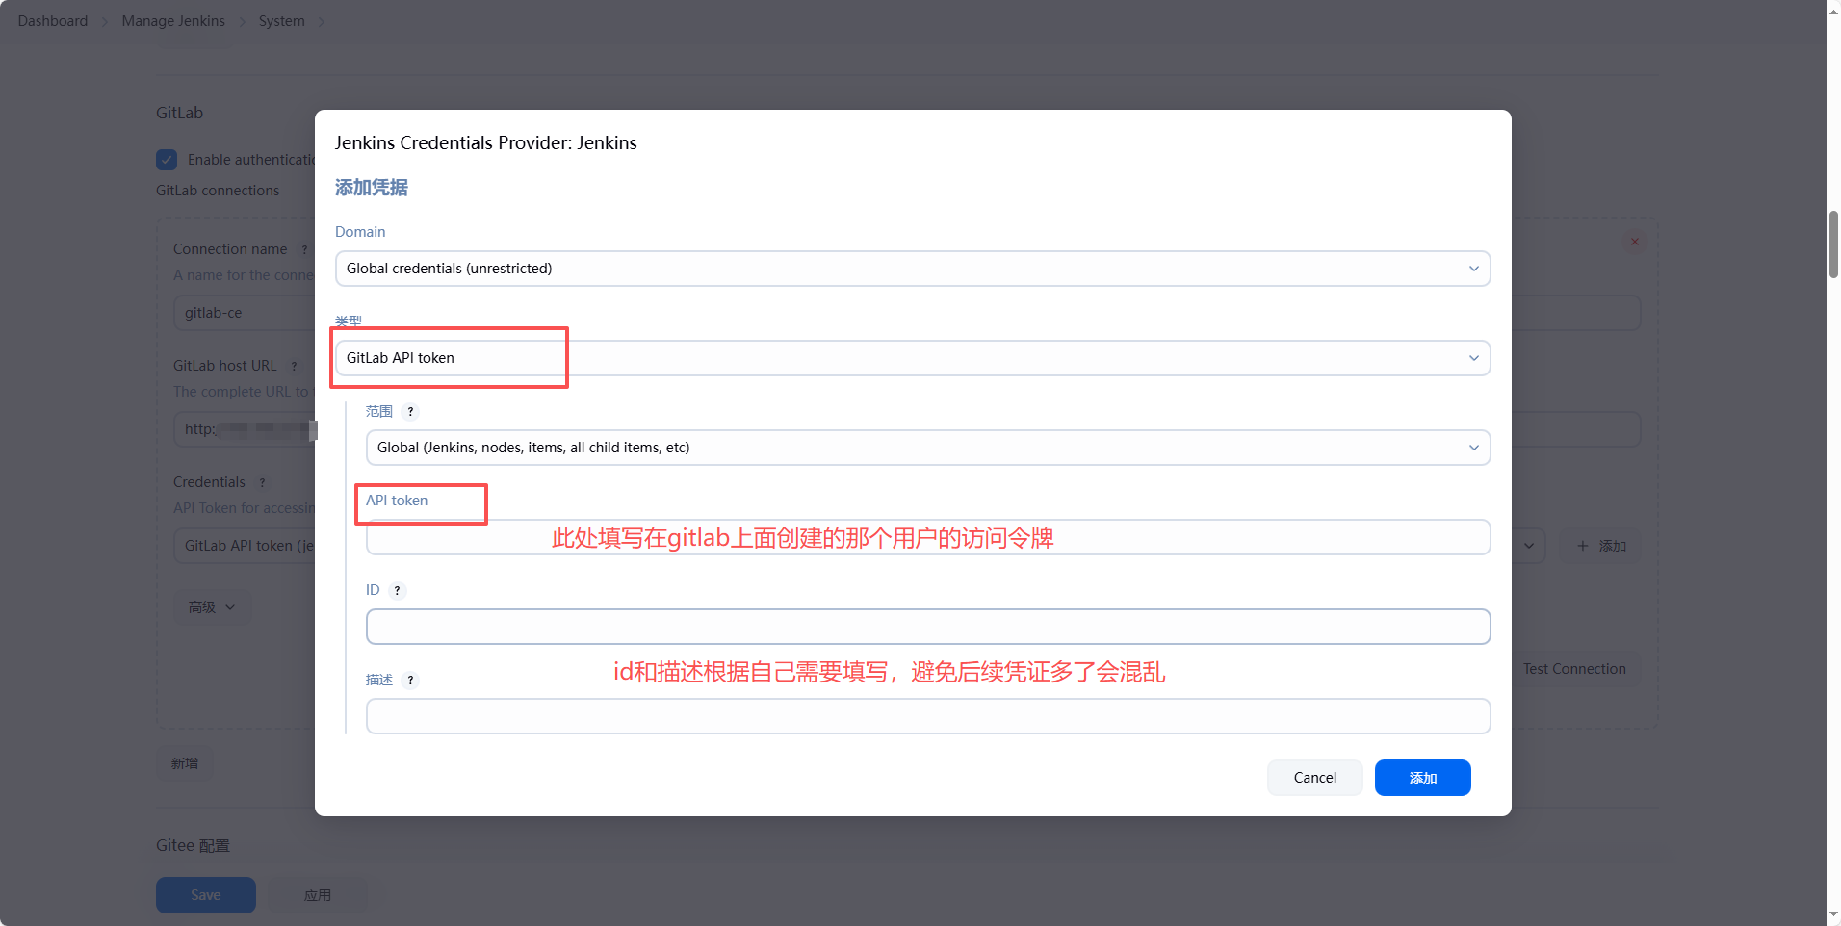The image size is (1841, 926).
Task: Click the Test Connection button
Action: coord(1574,669)
